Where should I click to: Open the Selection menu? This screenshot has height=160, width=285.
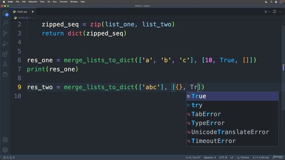click(33, 2)
